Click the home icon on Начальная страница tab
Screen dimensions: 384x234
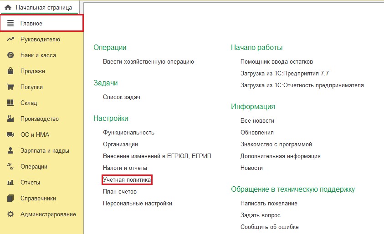8,7
